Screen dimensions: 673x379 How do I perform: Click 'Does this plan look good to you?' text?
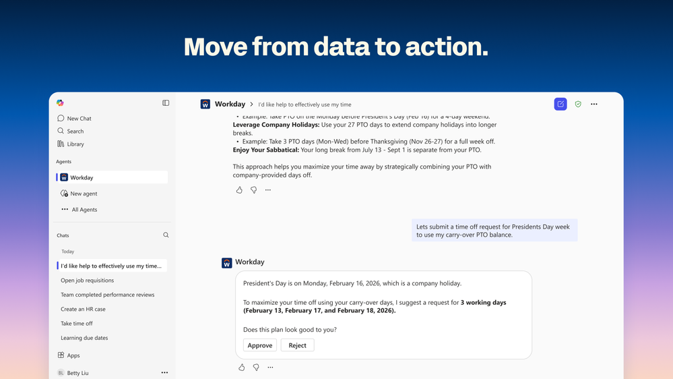click(x=290, y=330)
